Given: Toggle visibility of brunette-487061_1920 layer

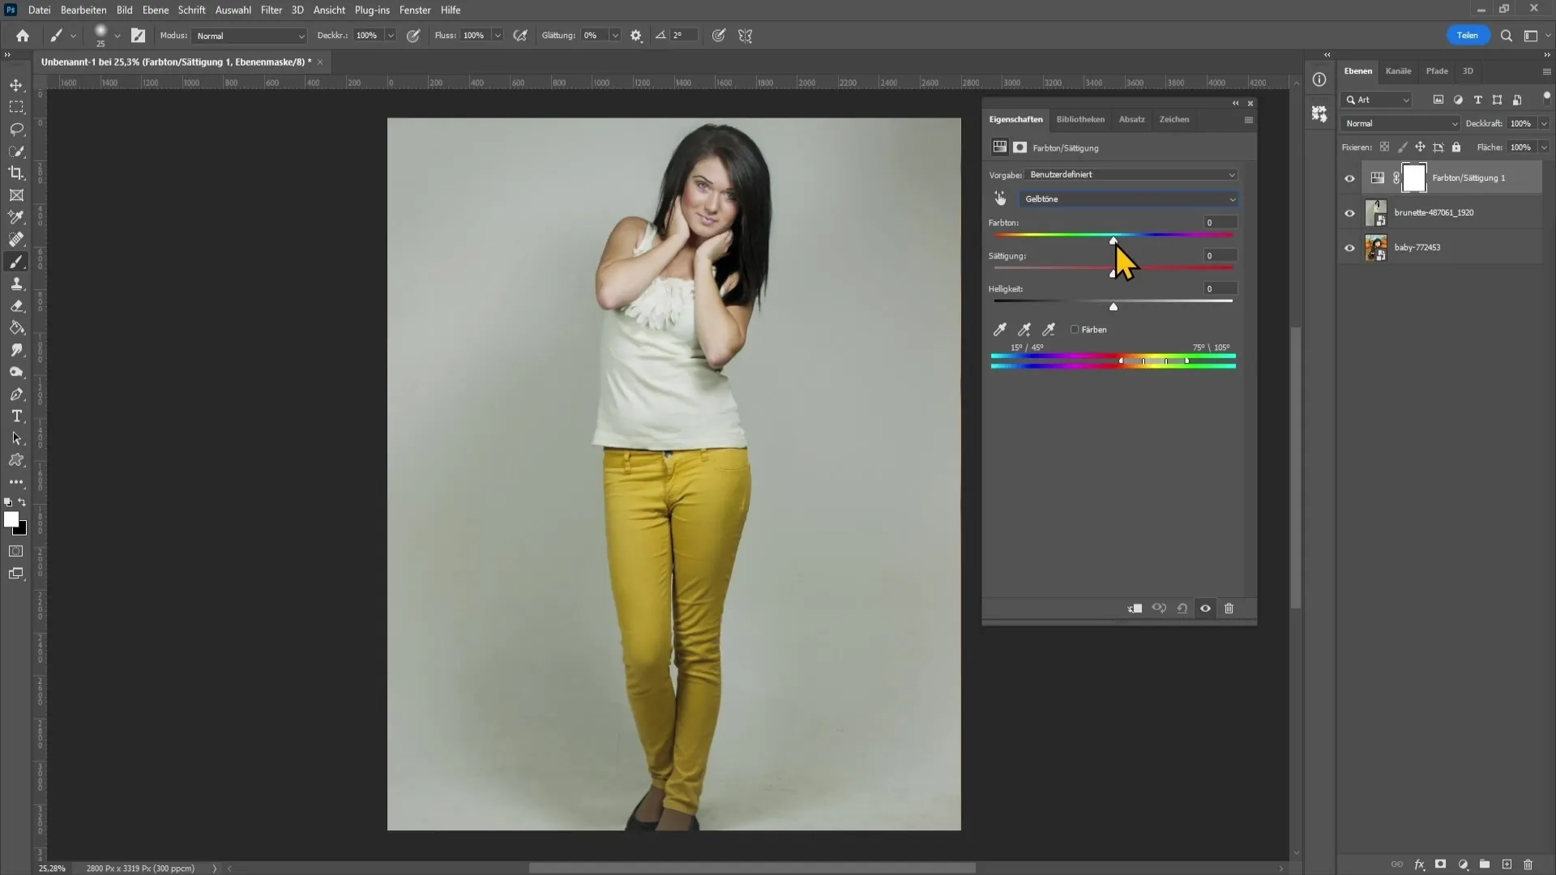Looking at the screenshot, I should (x=1349, y=212).
